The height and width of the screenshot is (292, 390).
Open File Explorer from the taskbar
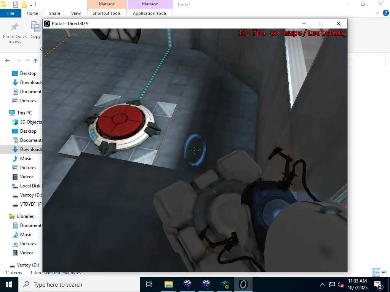tap(168, 284)
